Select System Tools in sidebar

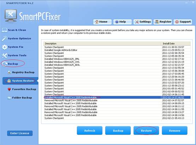click(17, 56)
